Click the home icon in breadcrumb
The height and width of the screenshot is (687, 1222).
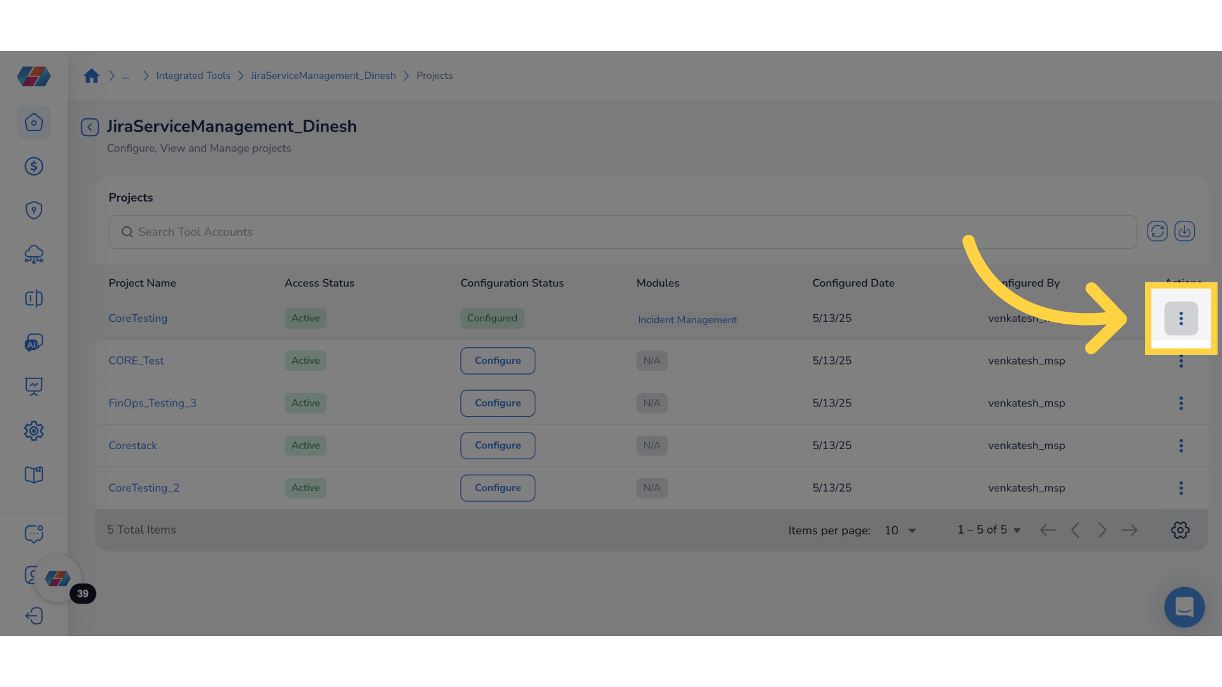coord(92,76)
